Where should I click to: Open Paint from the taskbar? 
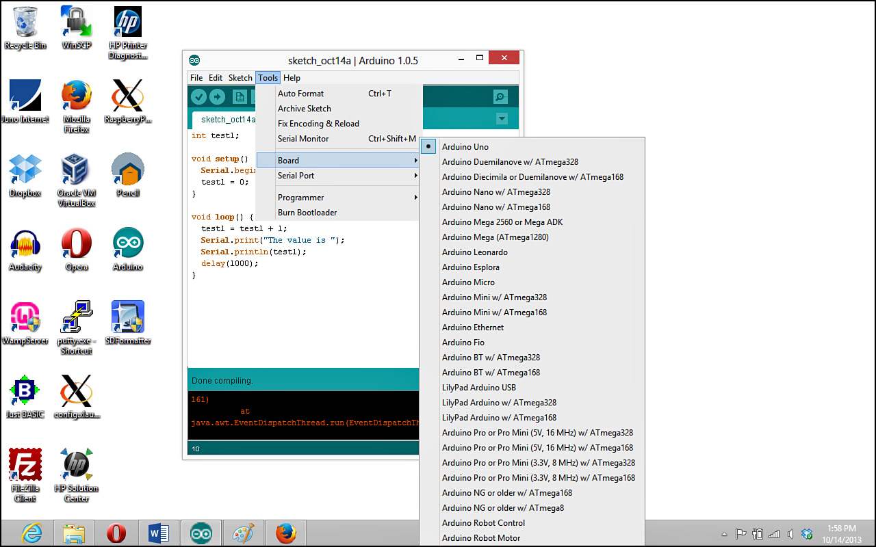244,533
